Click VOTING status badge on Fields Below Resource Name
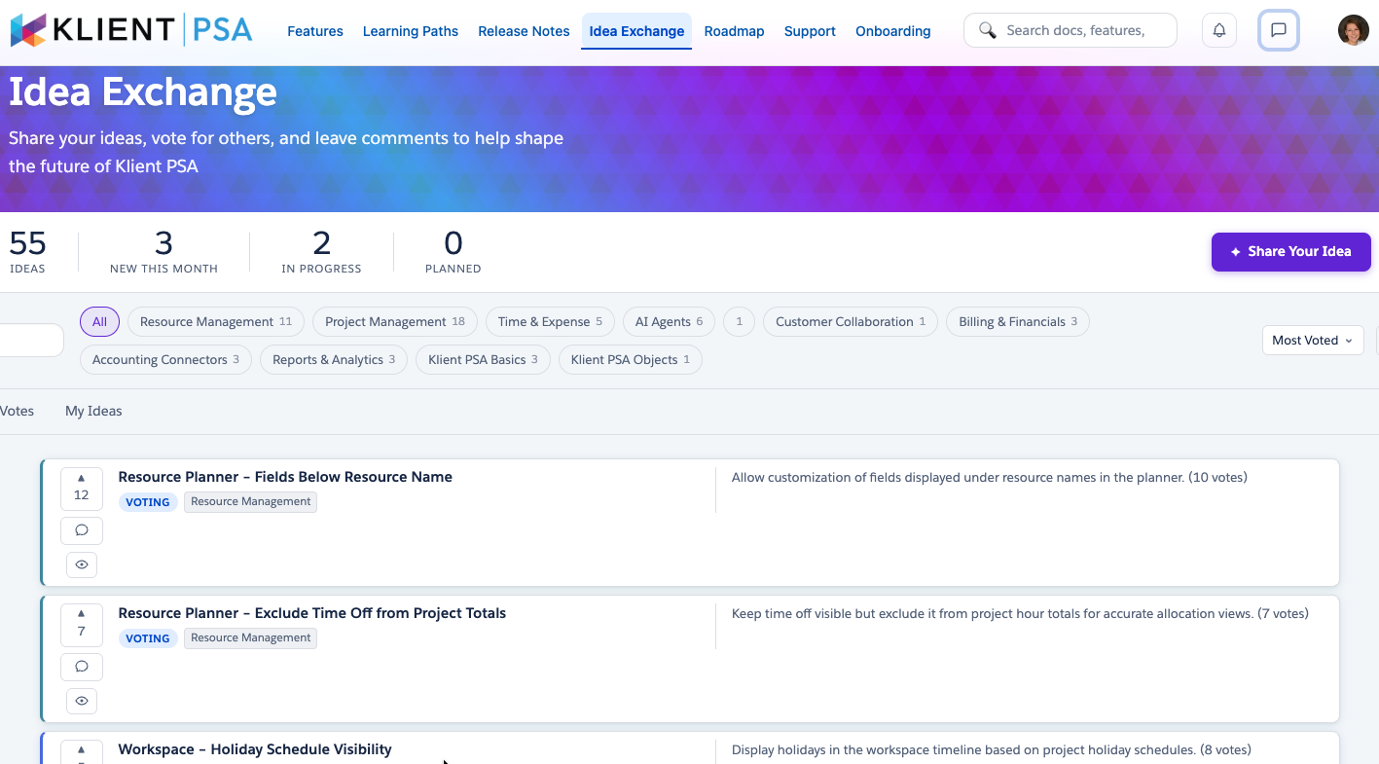The height and width of the screenshot is (764, 1379). click(x=148, y=502)
